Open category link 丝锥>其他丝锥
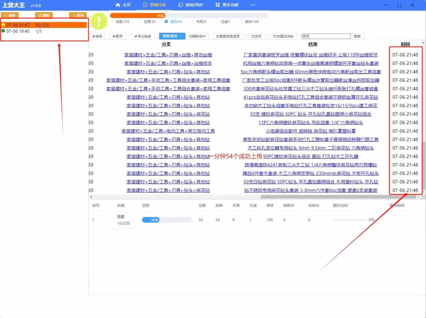The image size is (426, 318). [x=168, y=55]
